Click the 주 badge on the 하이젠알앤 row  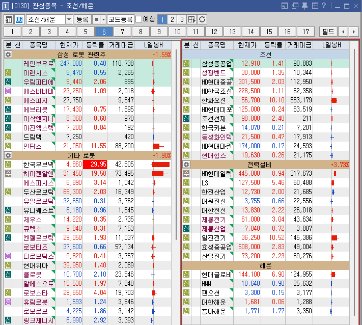point(8,173)
